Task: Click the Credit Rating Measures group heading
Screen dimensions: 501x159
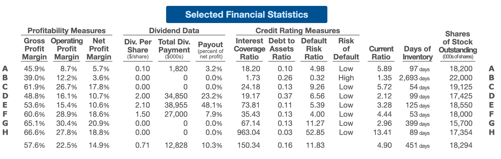Action: coord(298,31)
